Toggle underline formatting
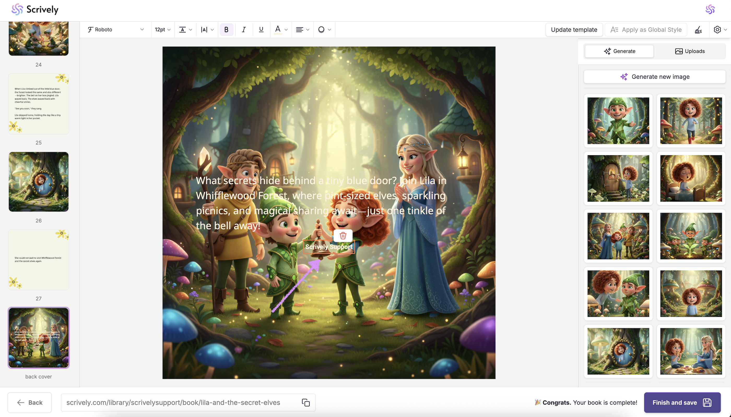Image resolution: width=731 pixels, height=417 pixels. 261,29
